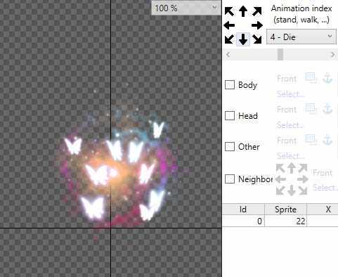This screenshot has height=277, width=338.
Task: Select the up-left direction arrow
Action: tap(229, 11)
